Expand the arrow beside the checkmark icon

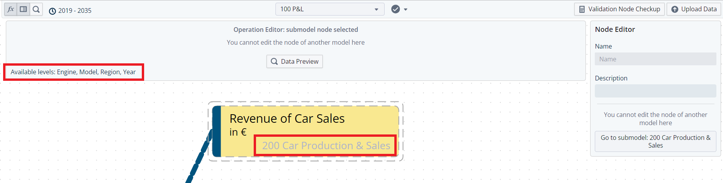coord(406,9)
